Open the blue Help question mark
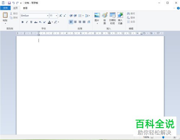180x140 pixels. (x=178, y=8)
